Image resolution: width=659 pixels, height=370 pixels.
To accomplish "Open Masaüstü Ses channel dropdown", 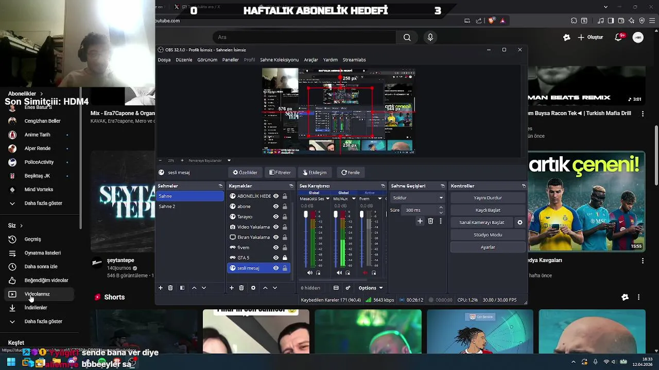I will 327,199.
